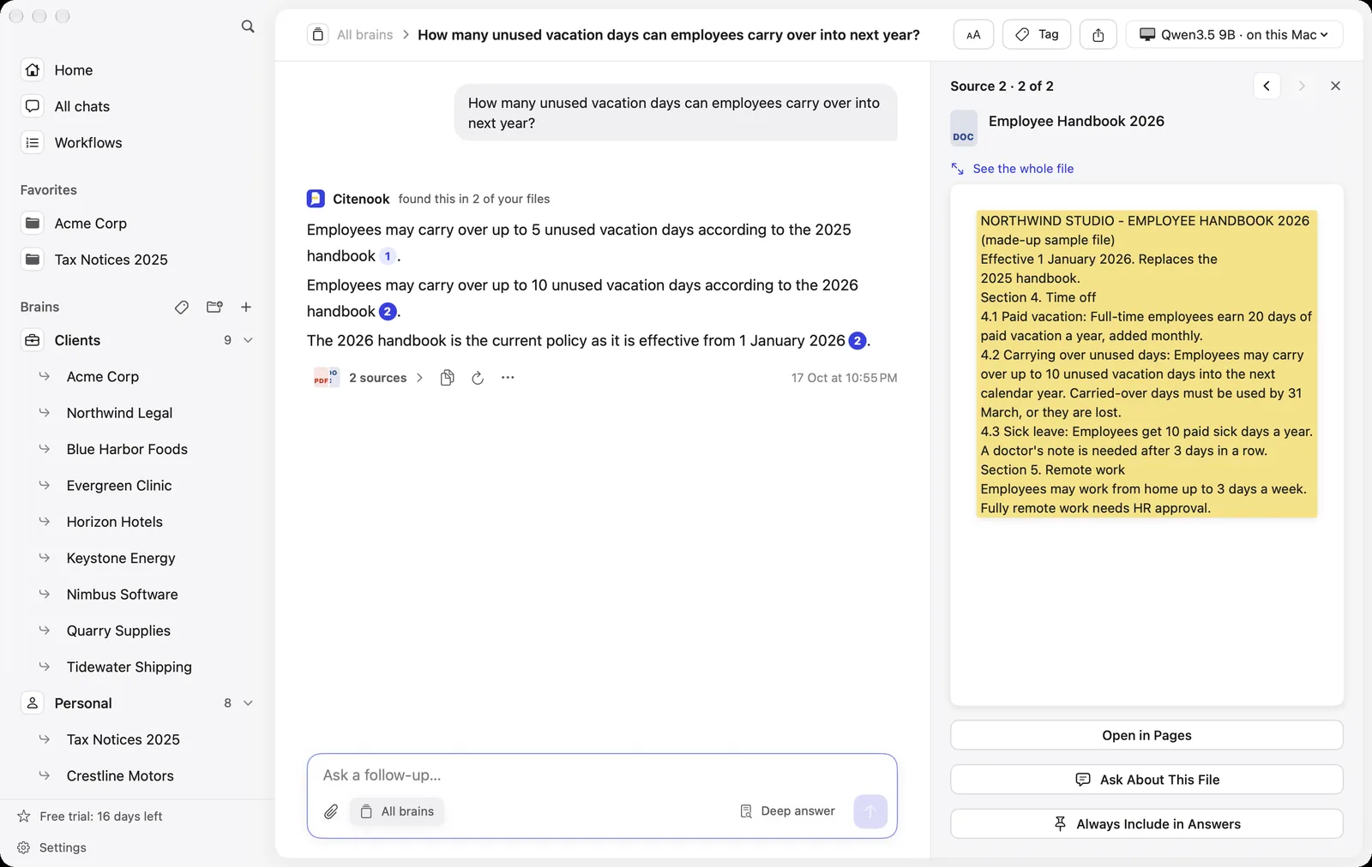Collapse the Personal brain group chevron
This screenshot has height=867, width=1372.
tap(248, 703)
